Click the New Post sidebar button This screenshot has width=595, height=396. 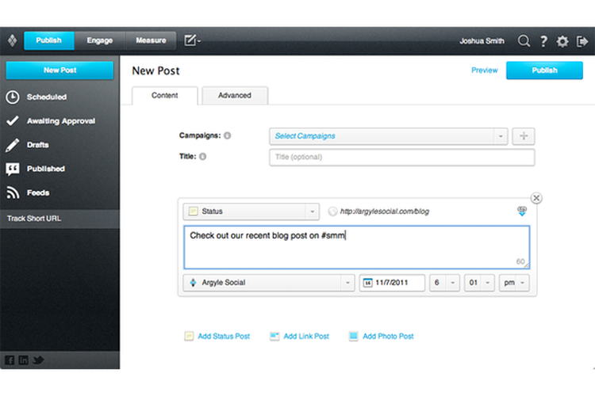click(59, 70)
